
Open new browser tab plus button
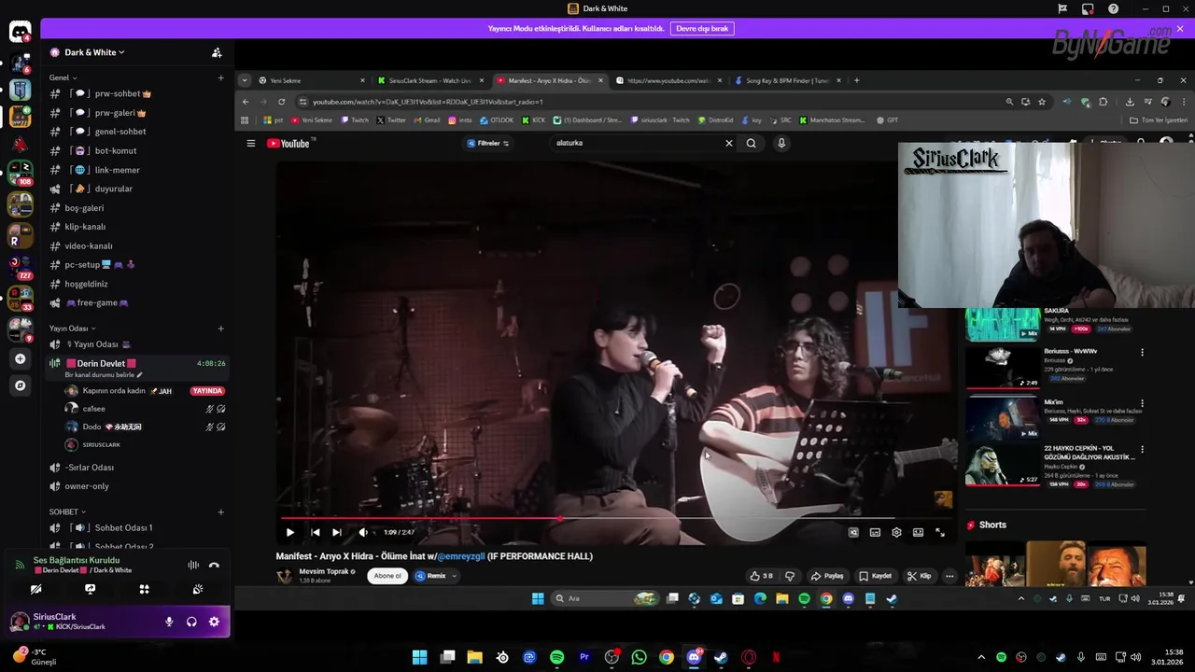[x=857, y=80]
